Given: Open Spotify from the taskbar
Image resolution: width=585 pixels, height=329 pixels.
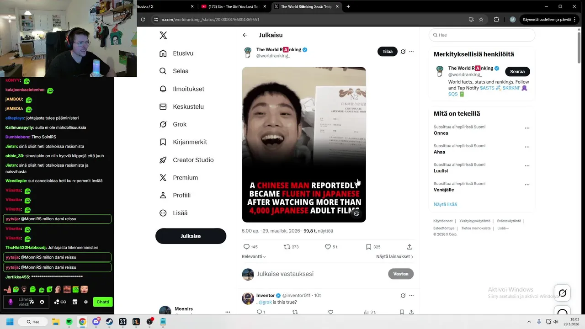Looking at the screenshot, I should pos(69,322).
